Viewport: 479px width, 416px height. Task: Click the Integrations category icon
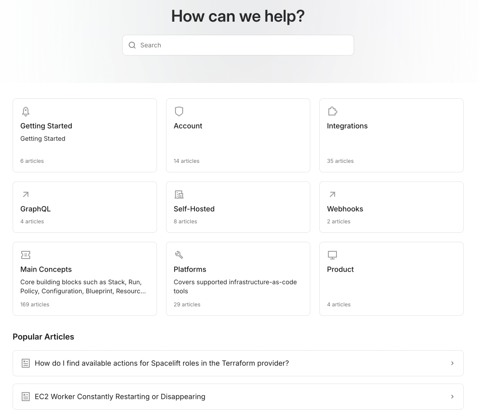click(332, 111)
